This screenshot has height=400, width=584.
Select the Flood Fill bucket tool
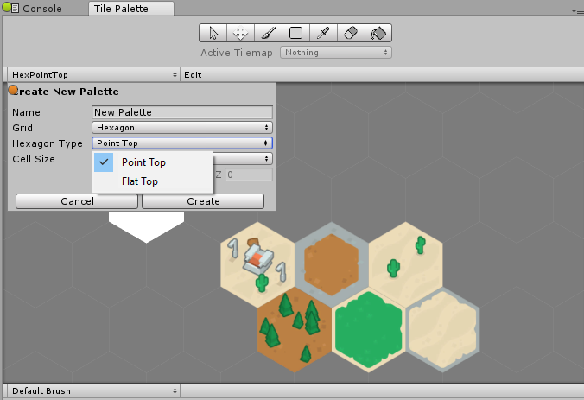coord(378,33)
